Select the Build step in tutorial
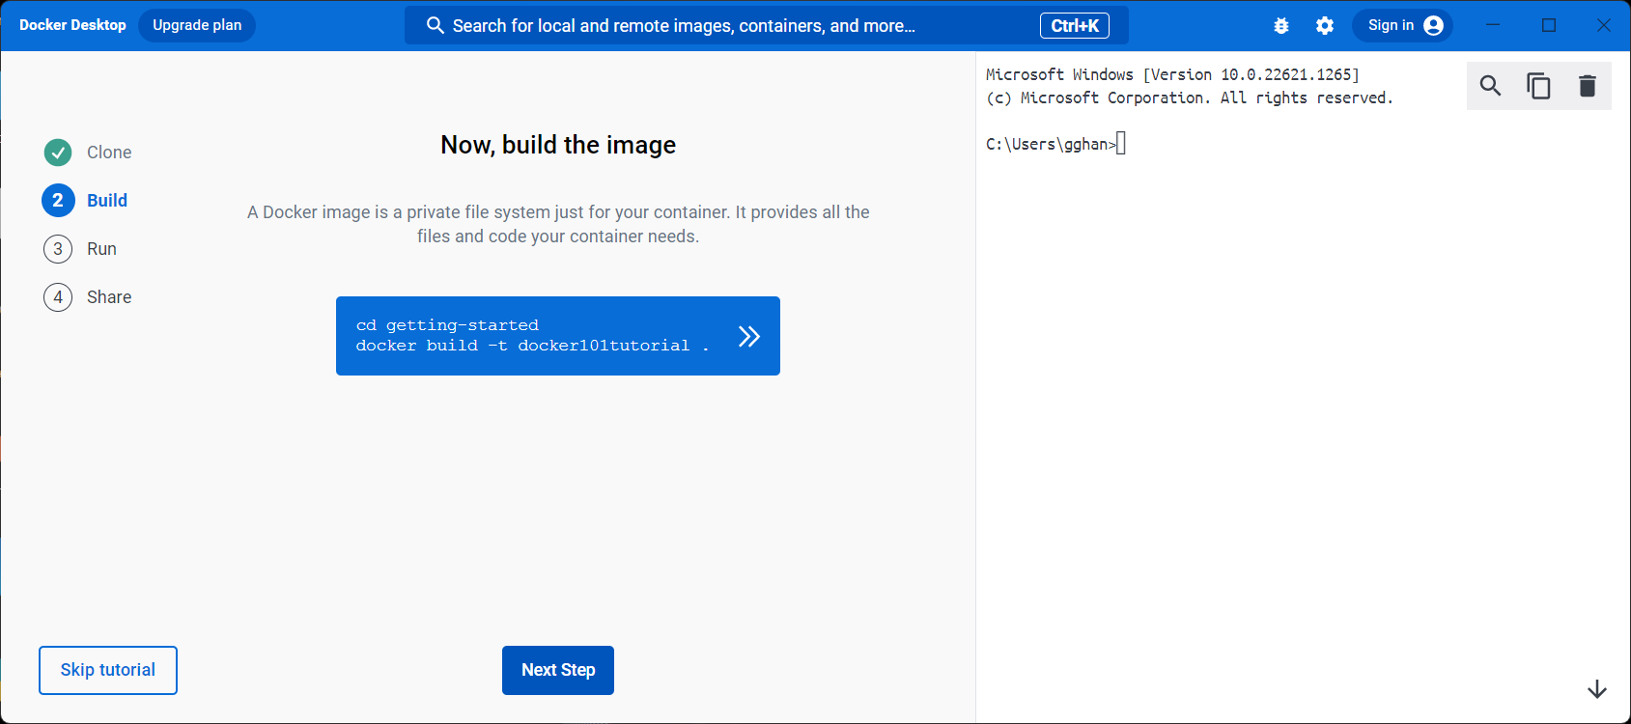 [x=106, y=201]
